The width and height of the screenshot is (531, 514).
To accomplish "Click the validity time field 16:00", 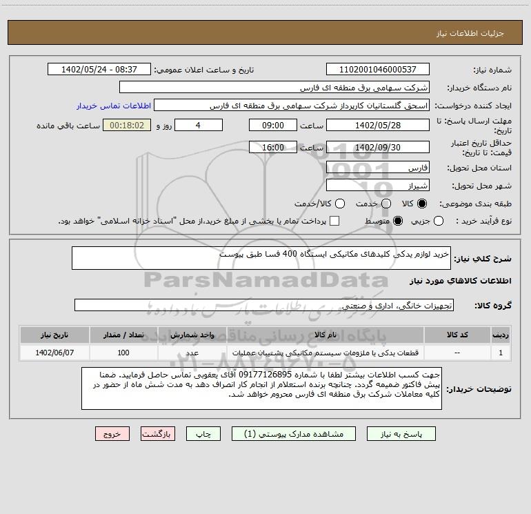I will 273,147.
